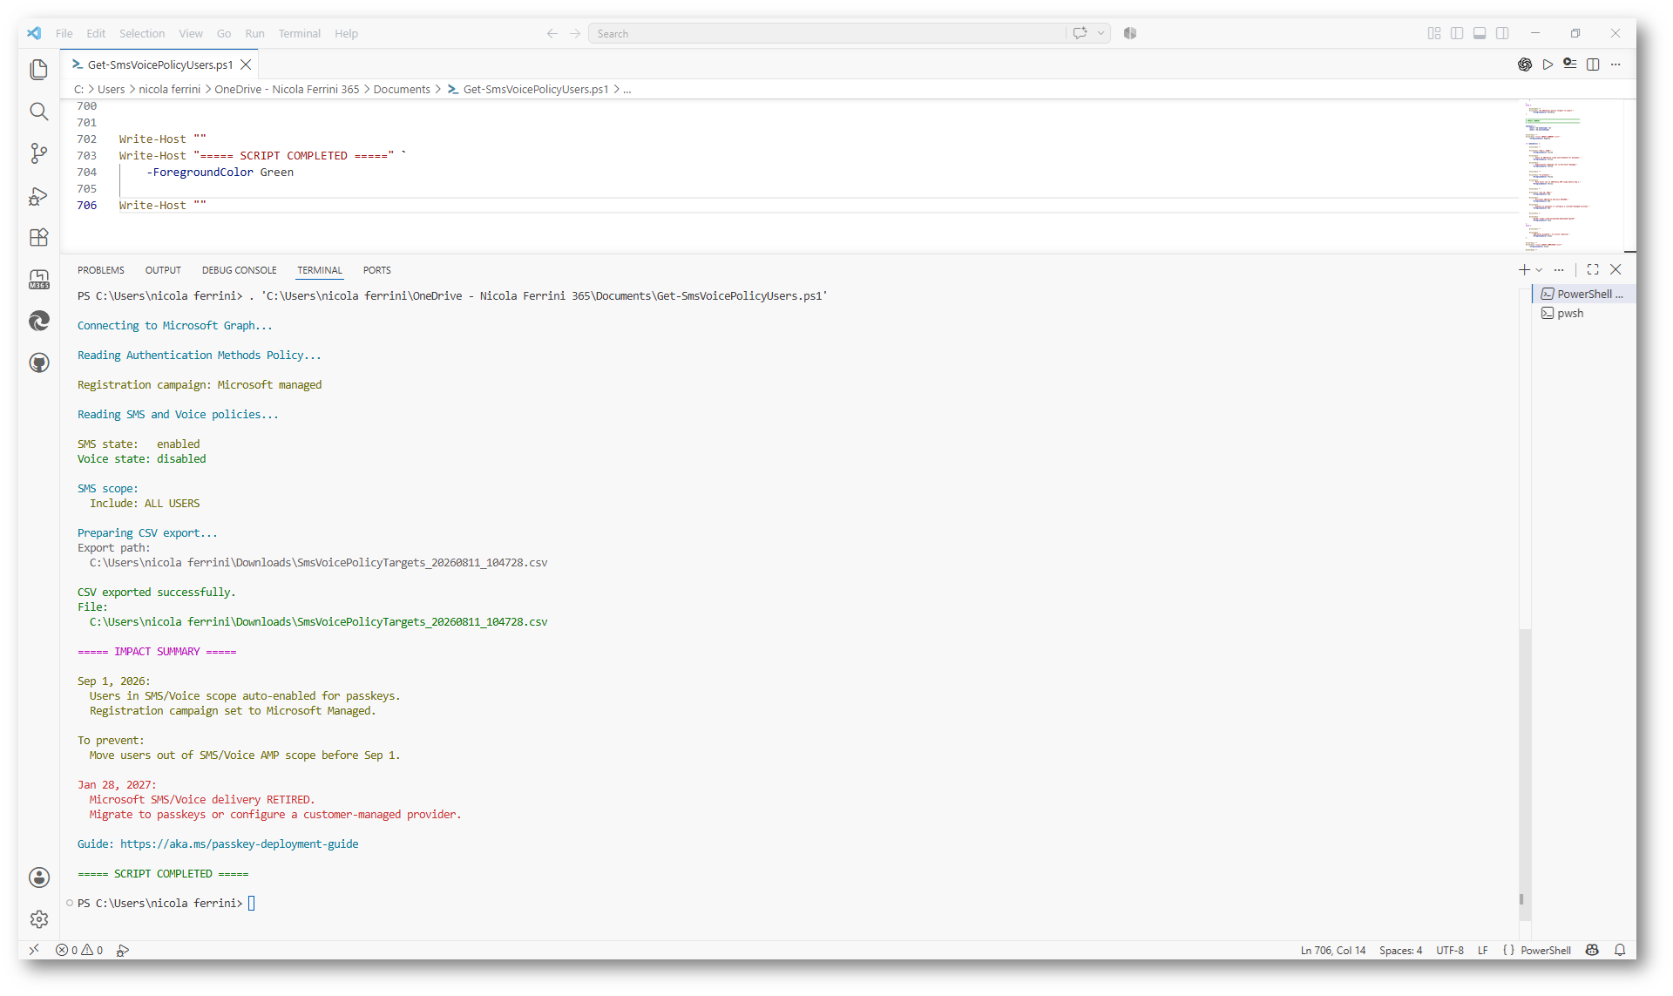Open the Microsoft Edge tools icon

pos(39,321)
